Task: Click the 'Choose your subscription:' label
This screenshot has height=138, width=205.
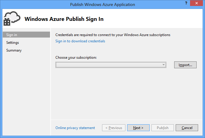Action: click(x=76, y=58)
